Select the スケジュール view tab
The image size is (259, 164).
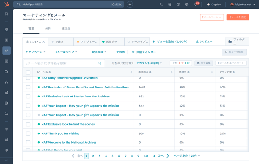click(86, 41)
